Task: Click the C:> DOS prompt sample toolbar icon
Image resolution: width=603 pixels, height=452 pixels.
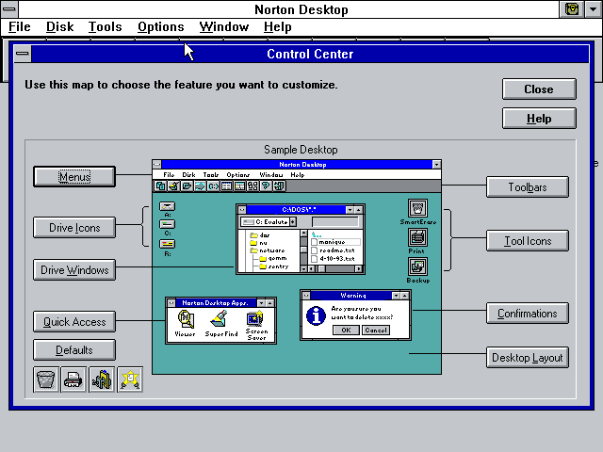Action: pyautogui.click(x=213, y=186)
